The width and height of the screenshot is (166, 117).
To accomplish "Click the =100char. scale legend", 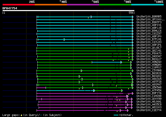I will tap(123, 115).
